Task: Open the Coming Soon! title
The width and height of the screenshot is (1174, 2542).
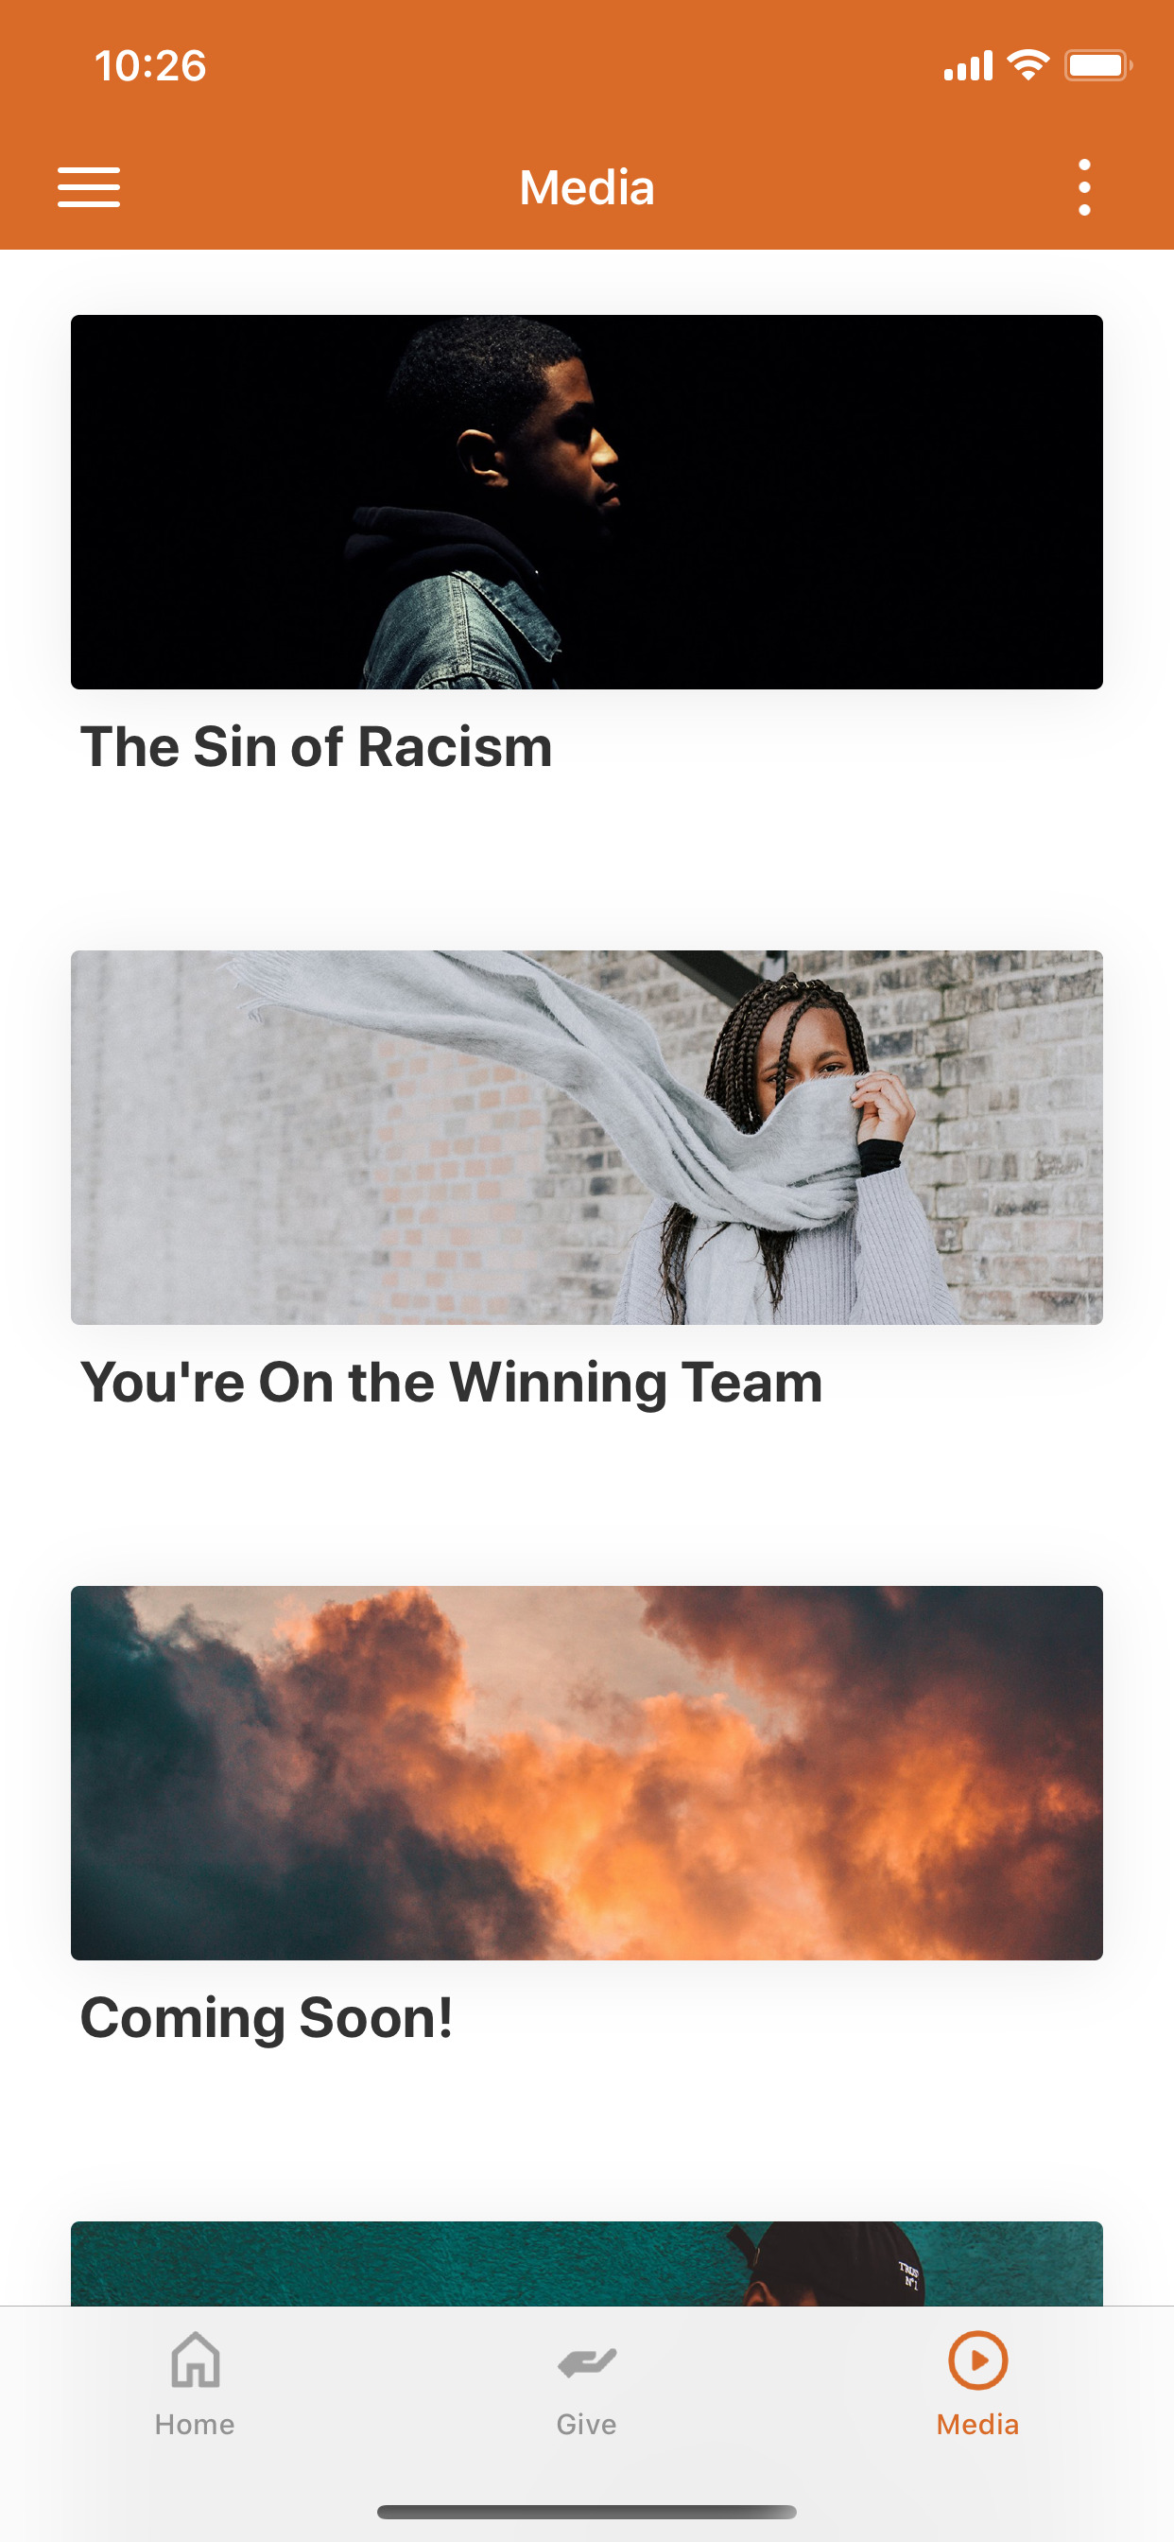Action: [x=267, y=2018]
